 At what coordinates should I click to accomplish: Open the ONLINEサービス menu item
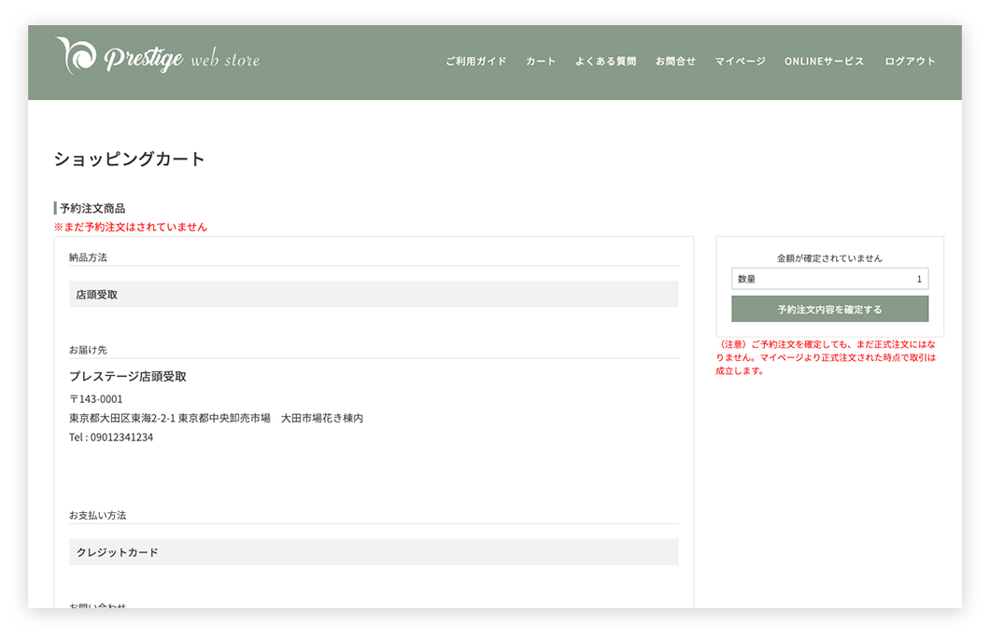pos(824,62)
